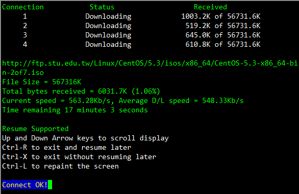
Task: Click the 'Connect OK!' status message
Action: (x=25, y=185)
